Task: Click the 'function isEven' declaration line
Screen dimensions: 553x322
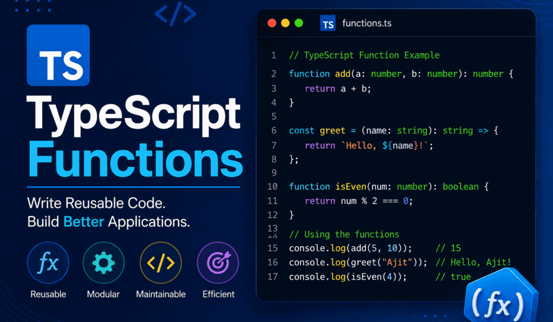Action: click(389, 186)
